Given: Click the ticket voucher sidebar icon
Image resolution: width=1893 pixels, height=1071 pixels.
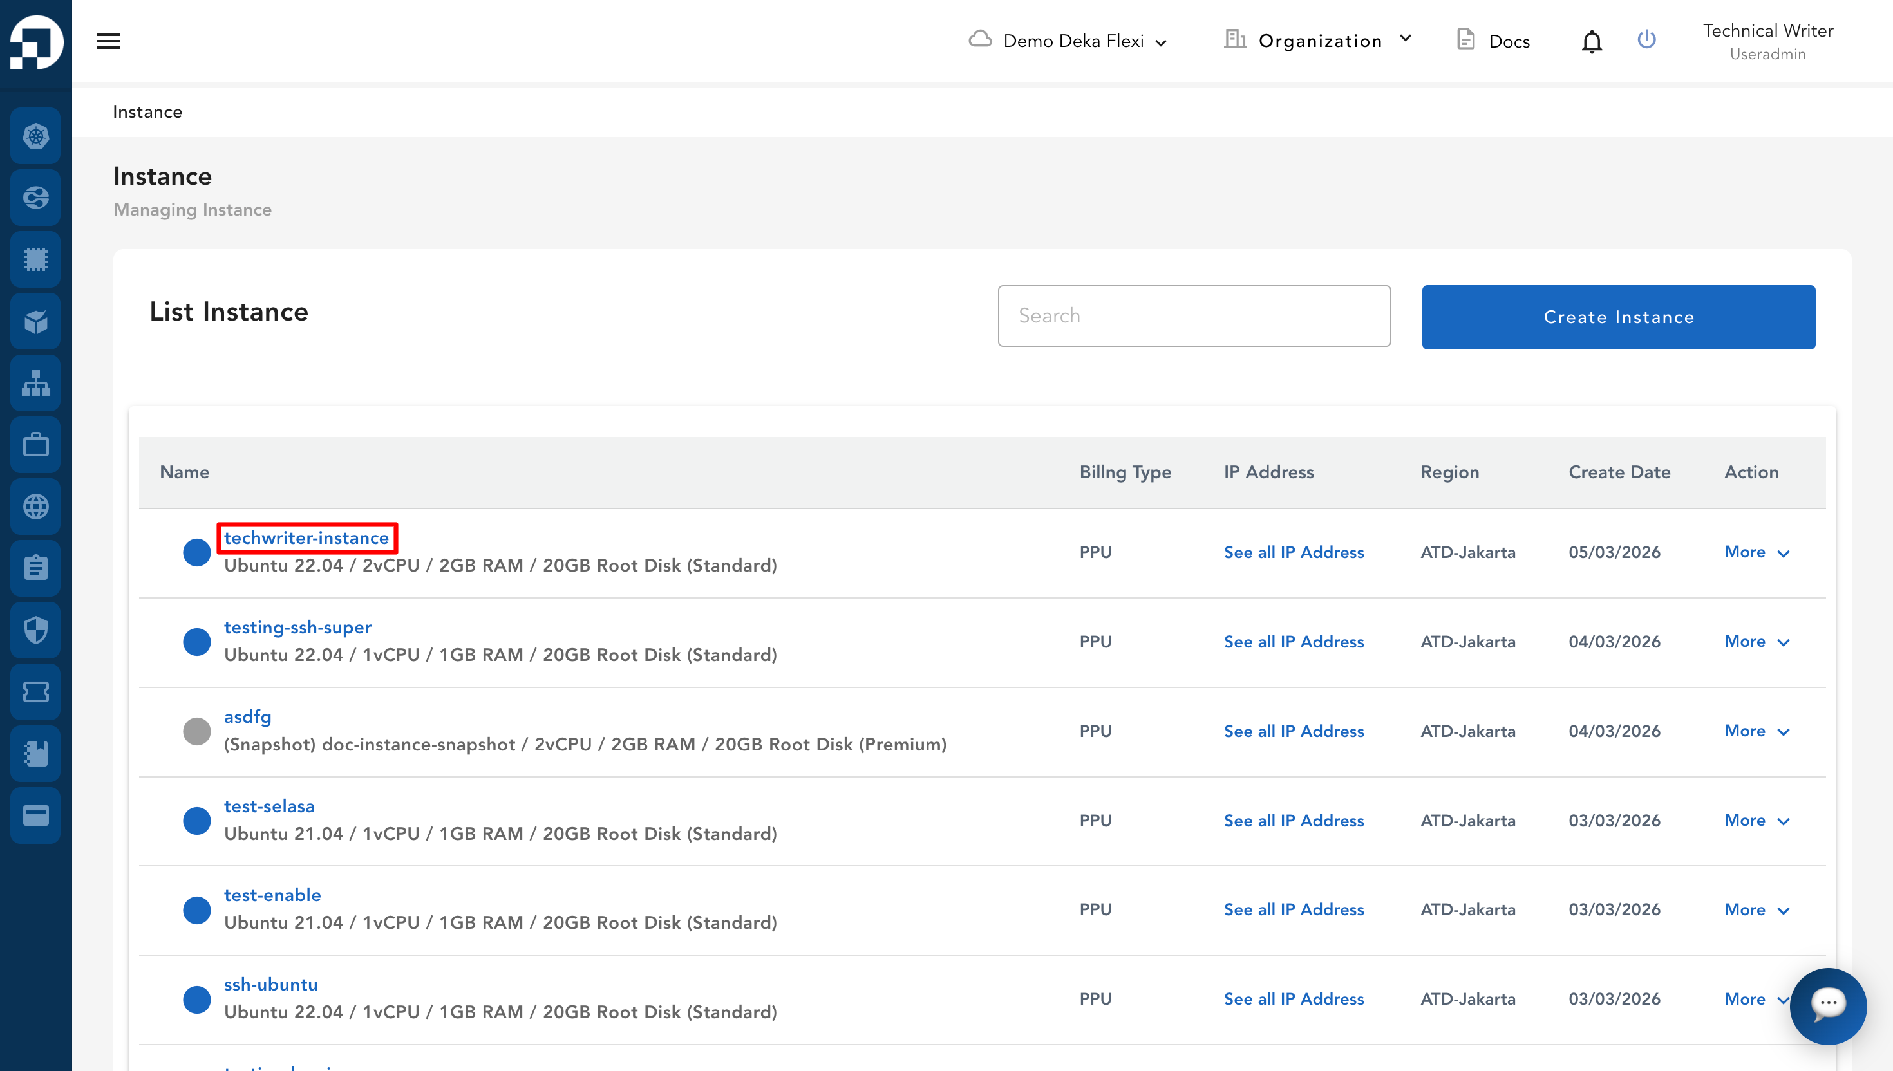Looking at the screenshot, I should coord(35,691).
